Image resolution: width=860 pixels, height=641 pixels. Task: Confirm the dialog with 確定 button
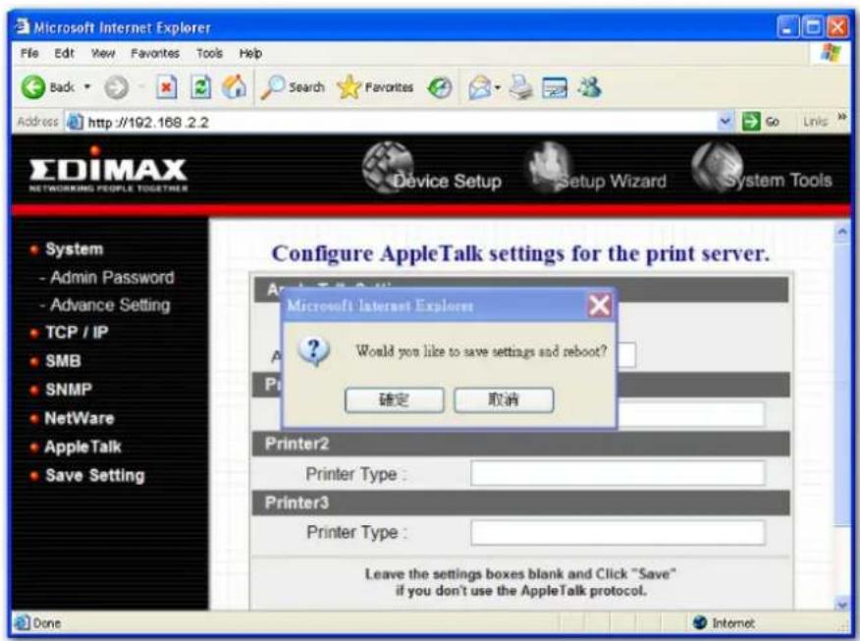click(395, 400)
